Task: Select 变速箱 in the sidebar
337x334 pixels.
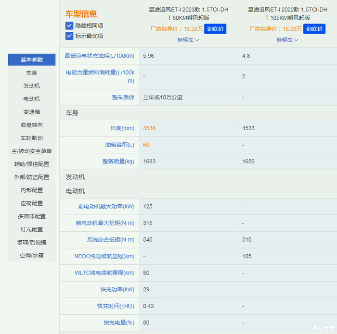Action: (32, 112)
